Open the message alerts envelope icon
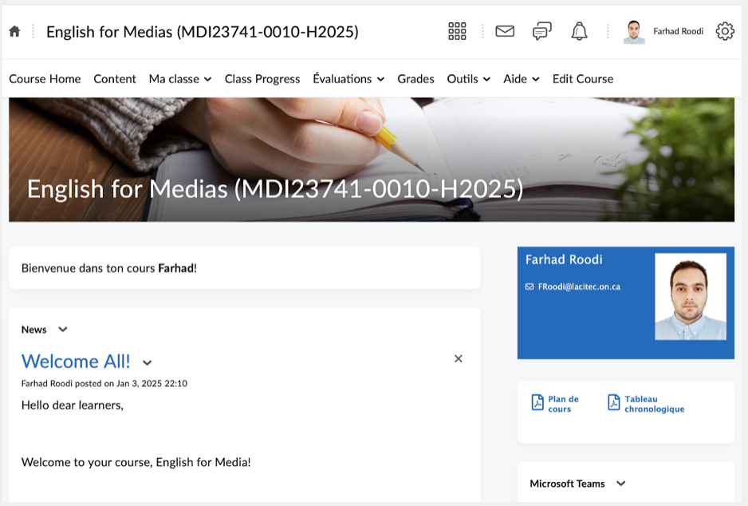The width and height of the screenshot is (748, 506). [505, 32]
